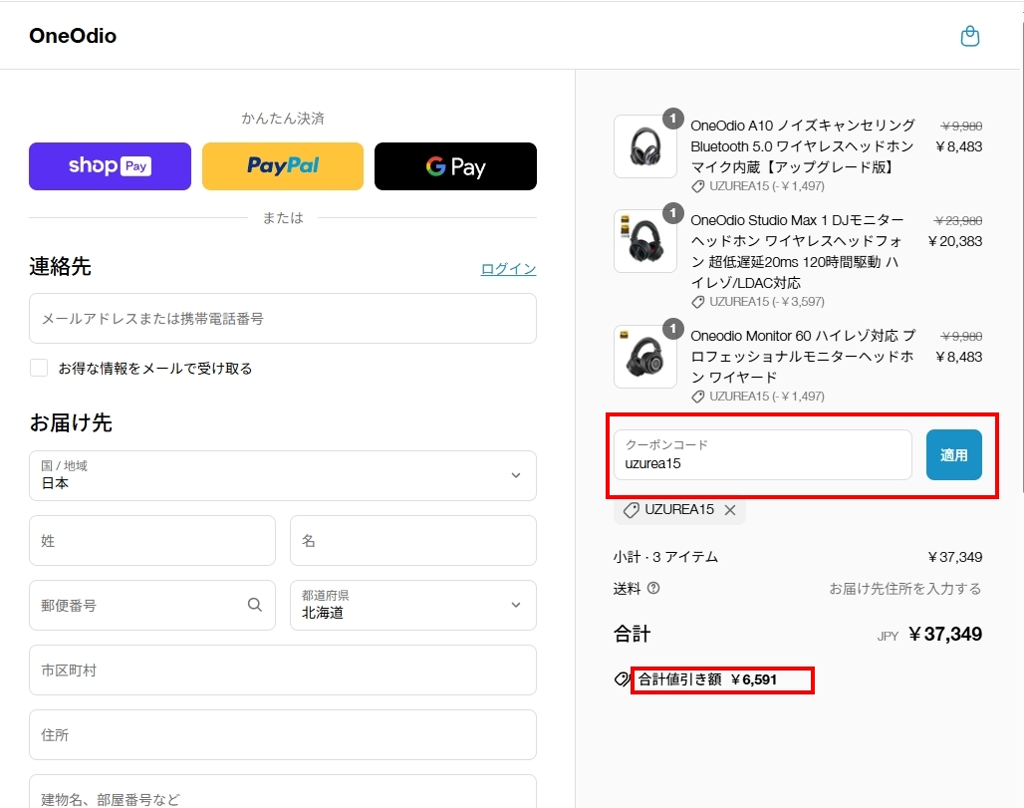Click the Oneodio Monitor 60 product title
Screen dimensions: 1024x808
803,357
